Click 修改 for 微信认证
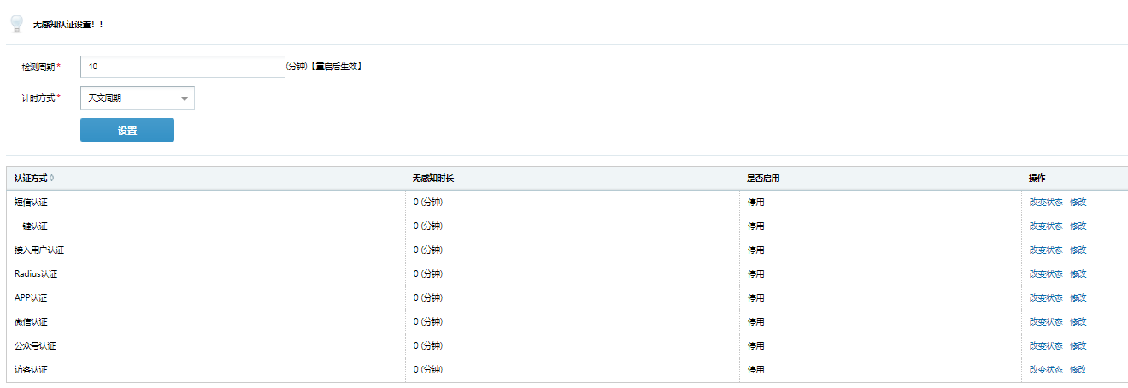 [1078, 322]
